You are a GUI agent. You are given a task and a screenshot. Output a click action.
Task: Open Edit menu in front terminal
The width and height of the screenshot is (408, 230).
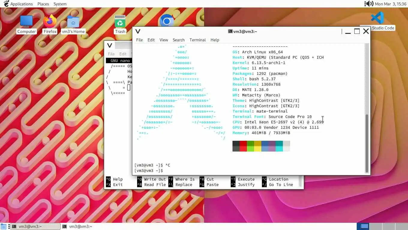pyautogui.click(x=151, y=40)
